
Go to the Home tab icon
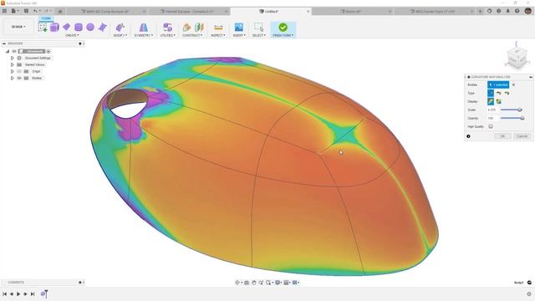click(x=60, y=11)
